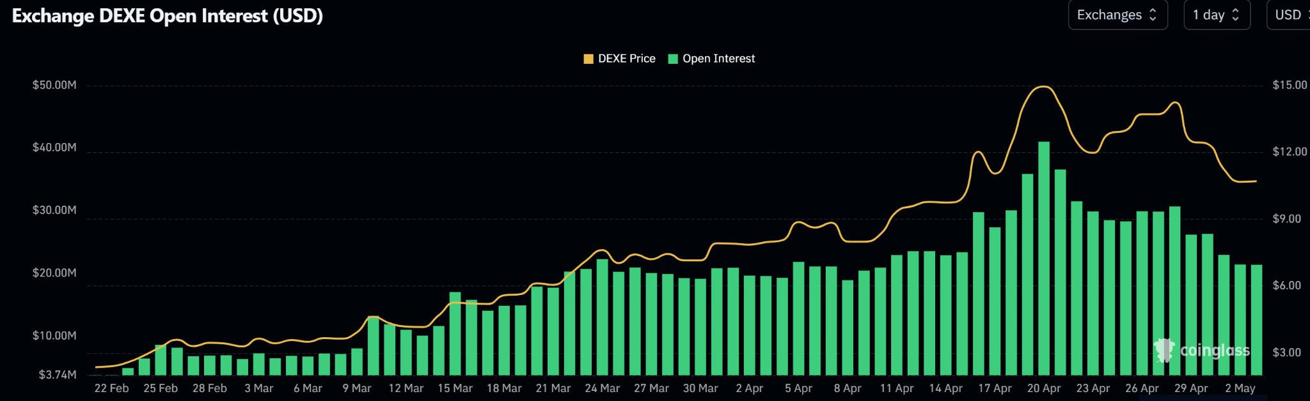Click the last open interest bar at 2 May
This screenshot has height=401, width=1310.
click(1256, 319)
